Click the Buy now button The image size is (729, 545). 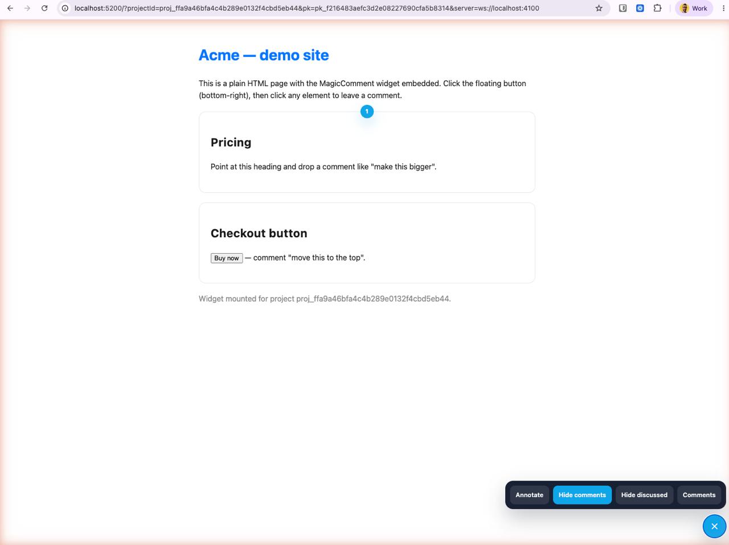coord(227,258)
